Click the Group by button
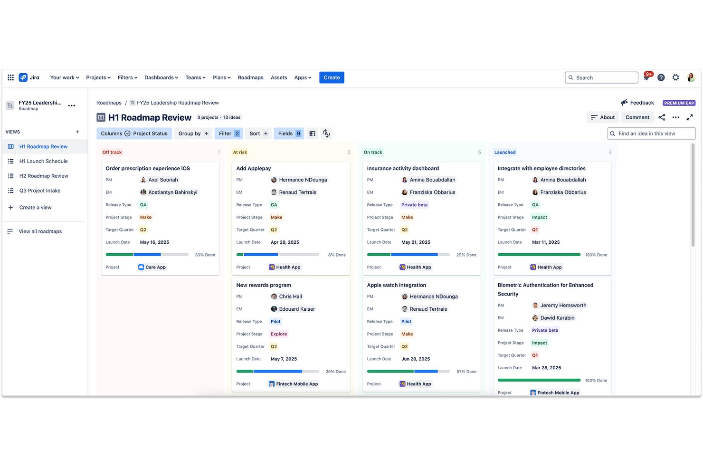The image size is (703, 469). pyautogui.click(x=193, y=134)
